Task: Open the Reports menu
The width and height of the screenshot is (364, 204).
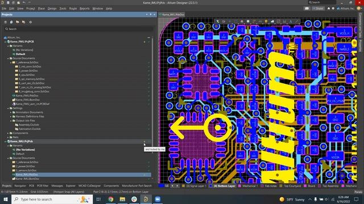Action: point(85,8)
